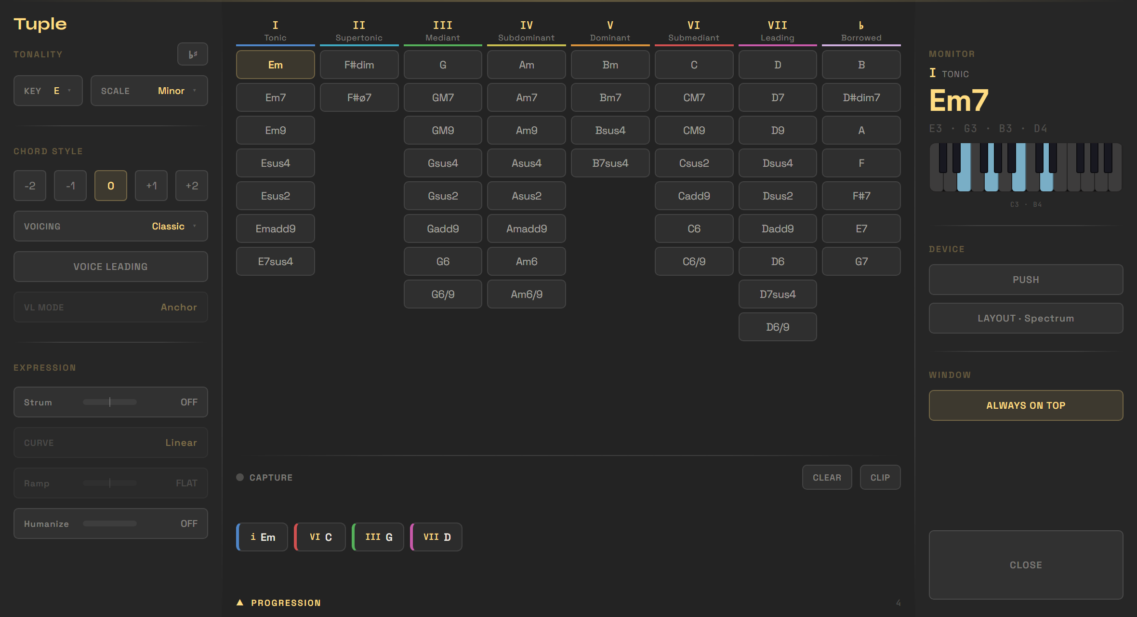
Task: Click the monitor piano keyboard display
Action: coord(1026,167)
